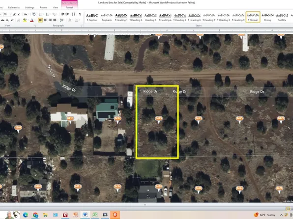
Task: Open the Mailings ribbon tab
Action: click(29, 7)
